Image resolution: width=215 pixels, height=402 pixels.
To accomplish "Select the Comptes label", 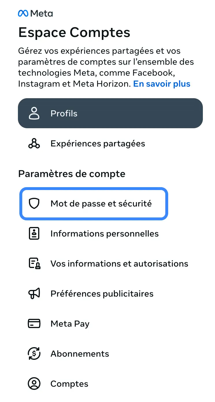I will [x=69, y=384].
